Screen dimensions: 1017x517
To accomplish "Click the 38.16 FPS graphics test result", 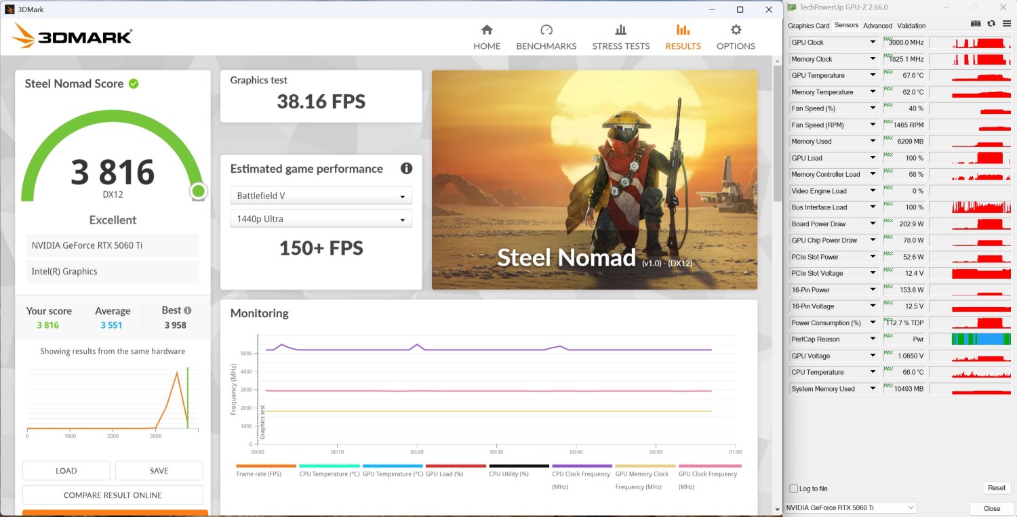I will tap(321, 102).
